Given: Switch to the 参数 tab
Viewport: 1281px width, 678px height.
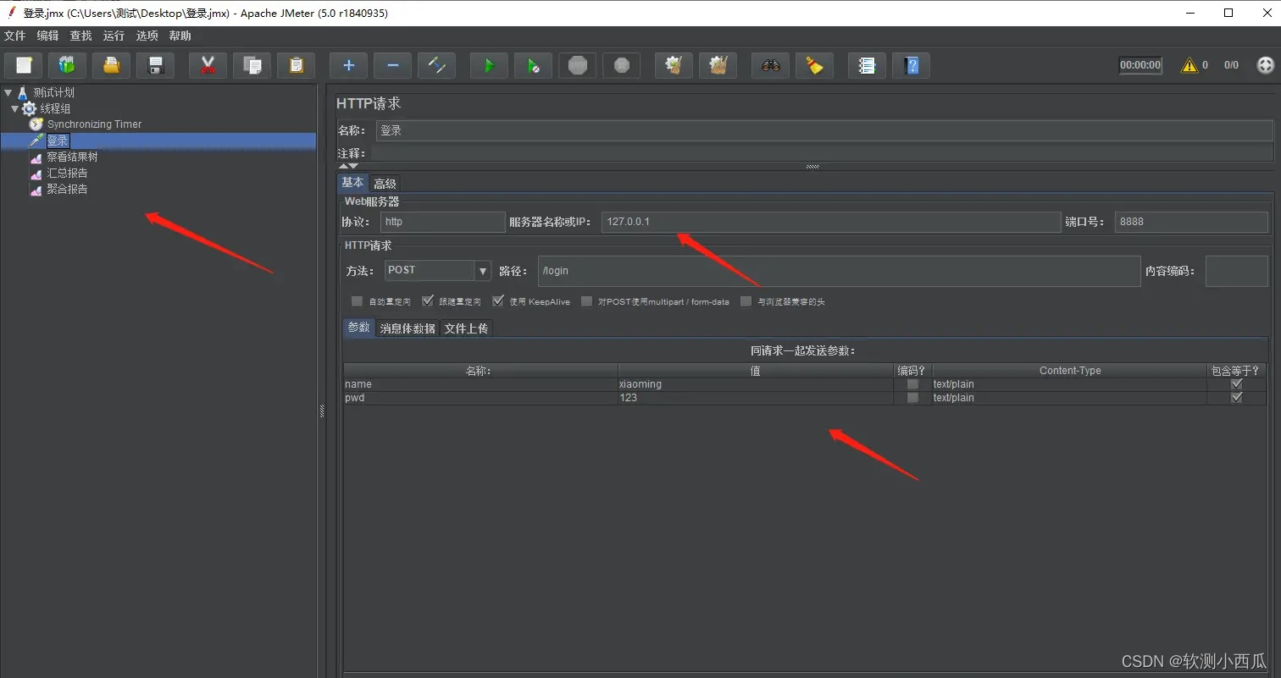Looking at the screenshot, I should (x=358, y=328).
